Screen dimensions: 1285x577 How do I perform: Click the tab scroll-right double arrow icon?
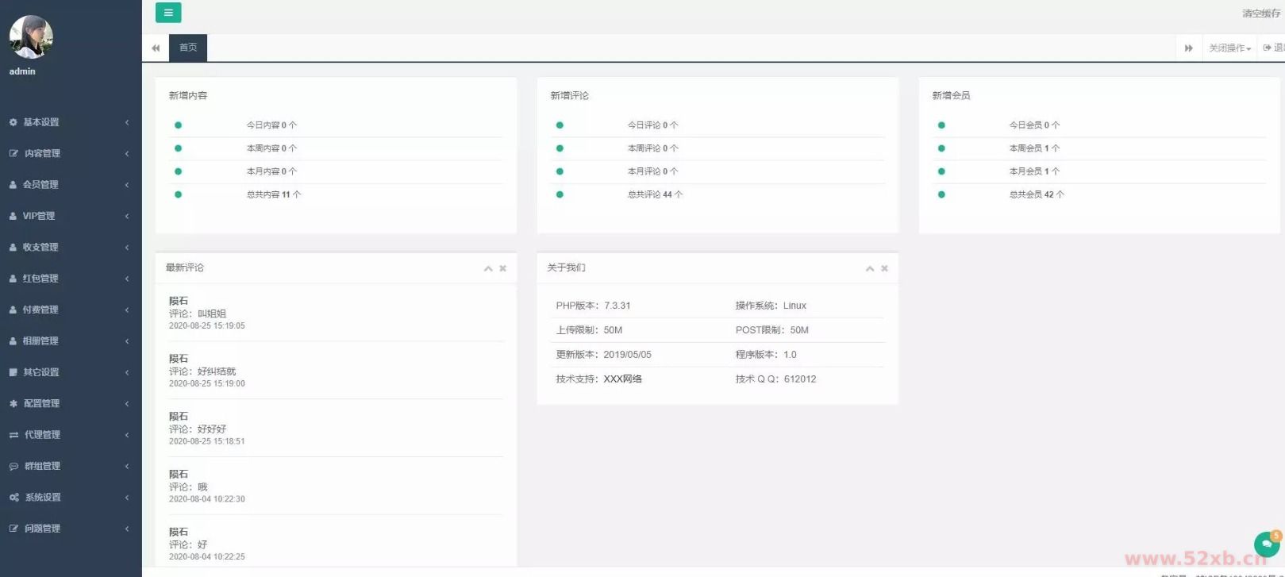(x=1188, y=48)
